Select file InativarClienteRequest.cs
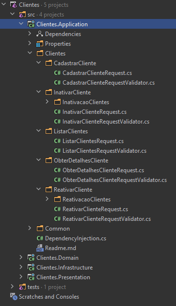The width and height of the screenshot is (176, 306). [x=95, y=112]
